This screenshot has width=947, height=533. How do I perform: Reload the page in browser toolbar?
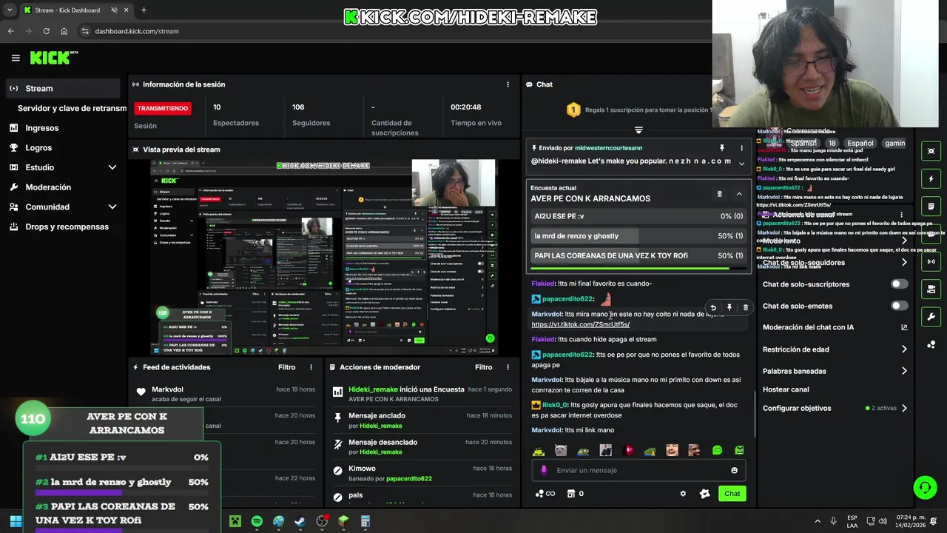click(46, 31)
